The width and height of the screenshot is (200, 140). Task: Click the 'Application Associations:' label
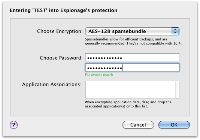[x=52, y=84]
